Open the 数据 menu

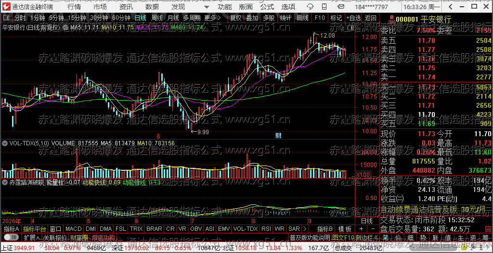point(152,7)
